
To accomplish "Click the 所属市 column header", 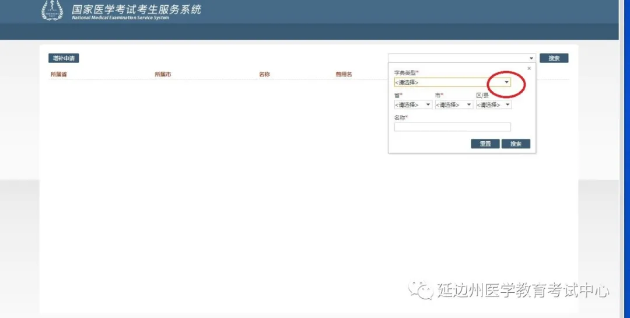I will coord(163,75).
